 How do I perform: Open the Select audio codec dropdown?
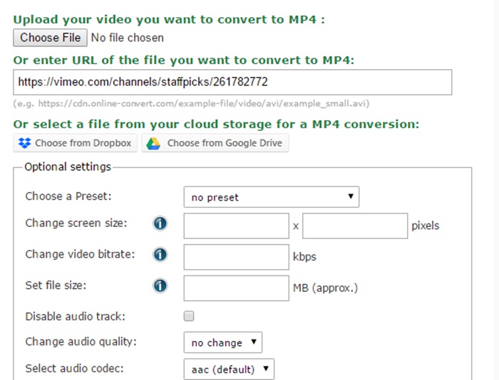pos(229,369)
